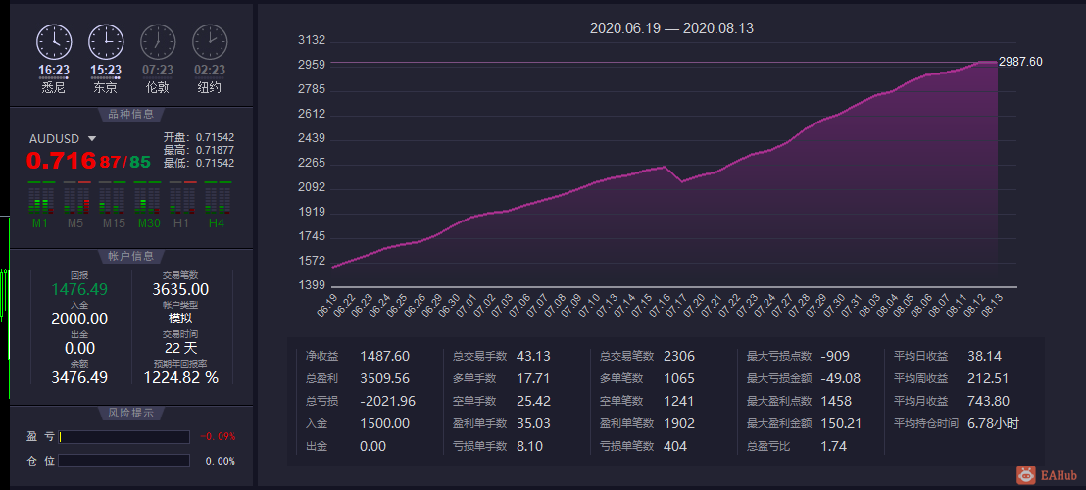The image size is (1086, 490).
Task: Select the H1 timeframe indicator
Action: click(x=181, y=205)
